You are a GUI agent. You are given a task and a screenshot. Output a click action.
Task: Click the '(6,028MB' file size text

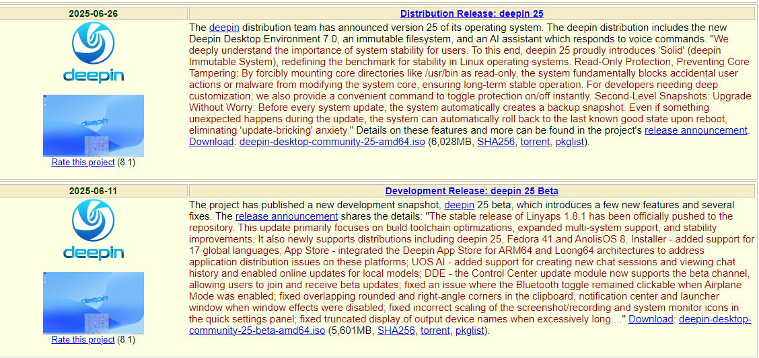point(449,142)
